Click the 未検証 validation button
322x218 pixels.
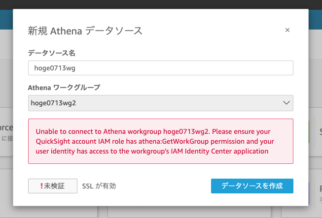[53, 186]
